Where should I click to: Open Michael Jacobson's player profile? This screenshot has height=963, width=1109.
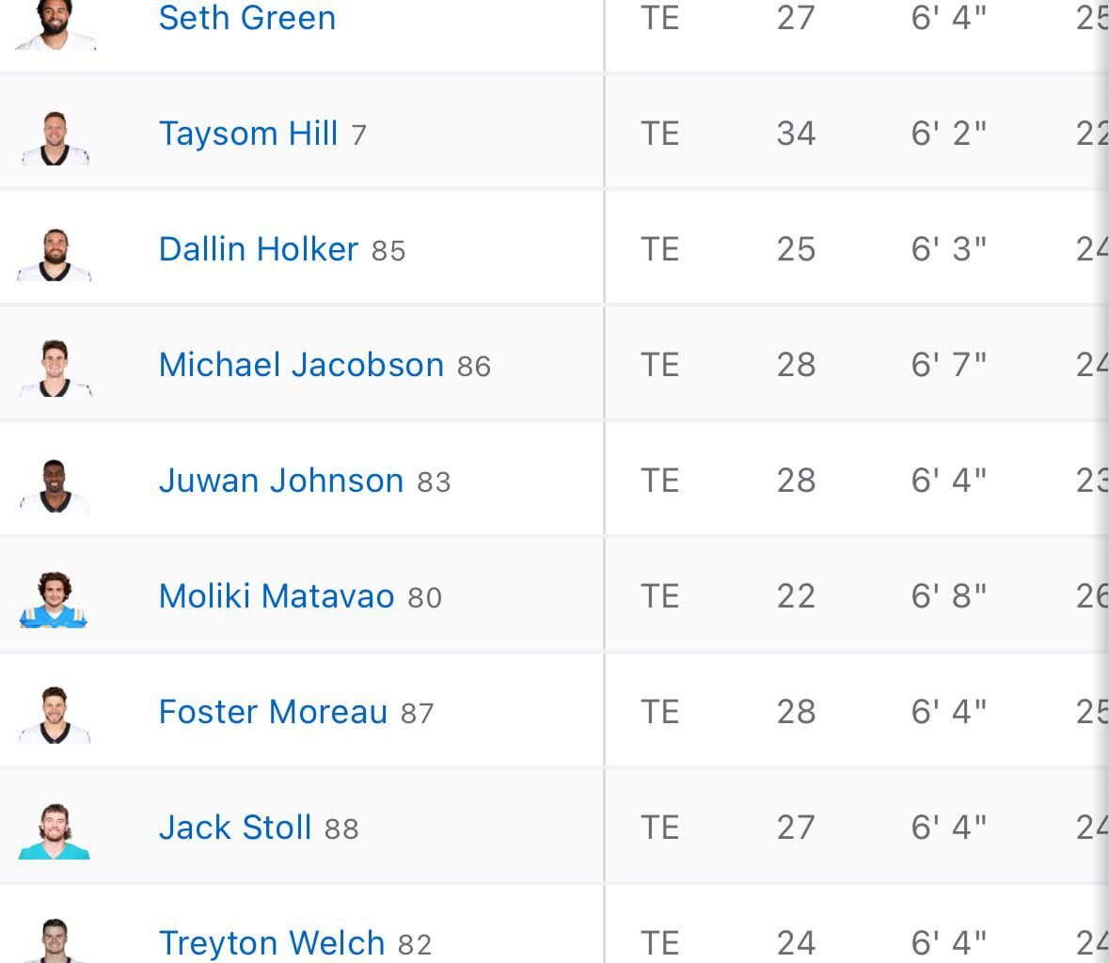pos(299,364)
